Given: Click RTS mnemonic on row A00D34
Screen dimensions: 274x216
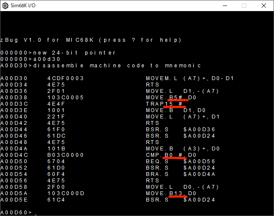Looking at the screenshot, I should [x=152, y=85].
